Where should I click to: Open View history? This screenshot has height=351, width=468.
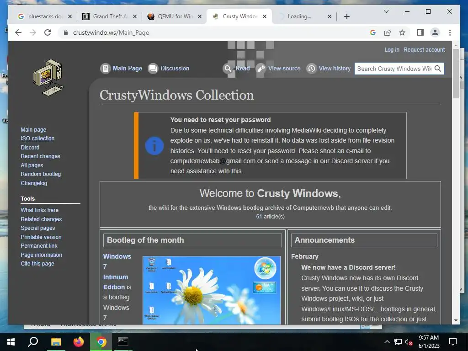coord(329,69)
